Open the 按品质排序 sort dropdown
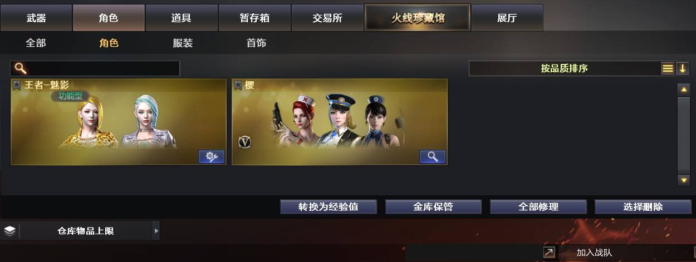The height and width of the screenshot is (262, 696). [x=565, y=68]
